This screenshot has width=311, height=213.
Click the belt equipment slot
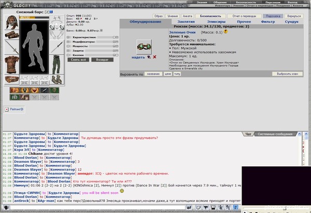pyautogui.click(x=12, y=79)
